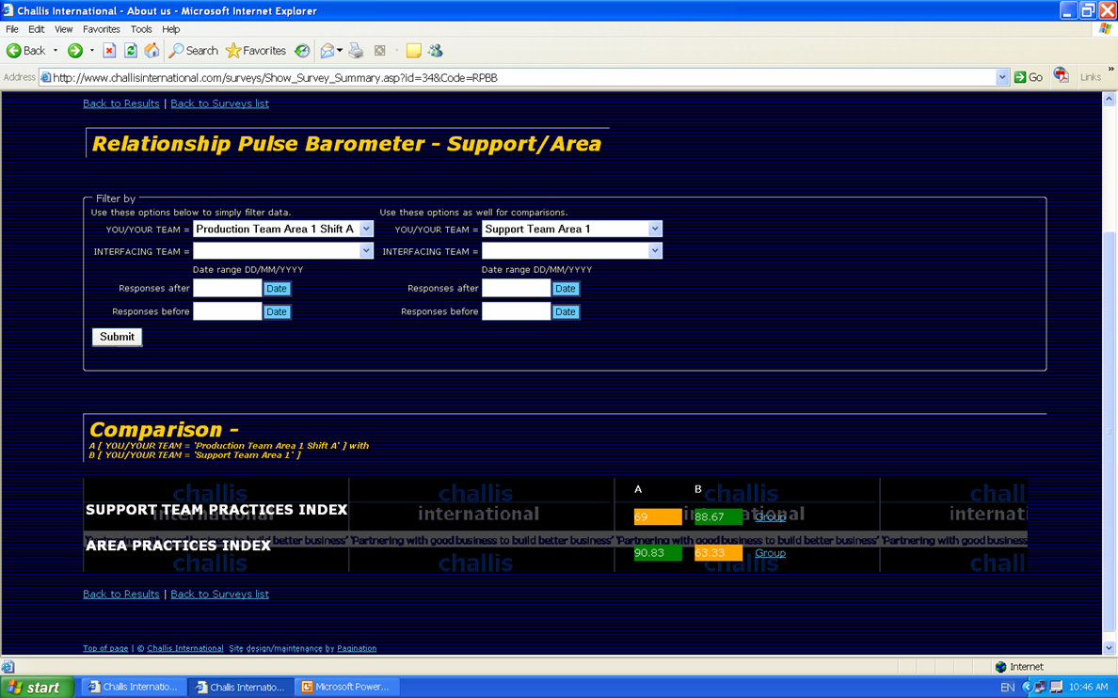This screenshot has height=698, width=1118.
Task: Click the Submit button
Action: pos(117,337)
